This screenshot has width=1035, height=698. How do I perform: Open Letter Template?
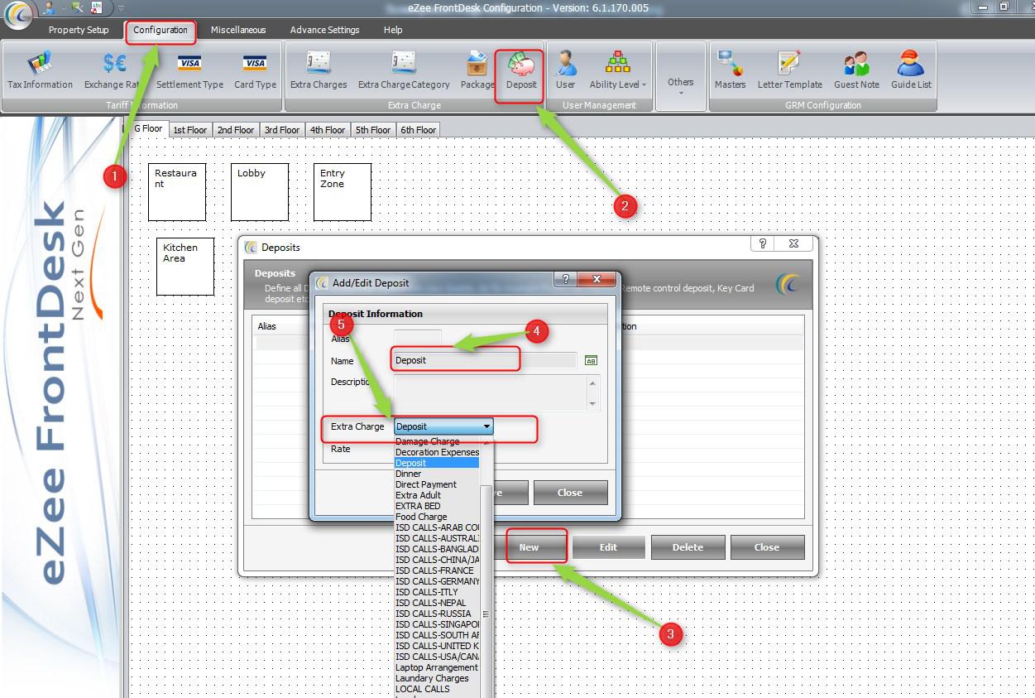(x=790, y=70)
